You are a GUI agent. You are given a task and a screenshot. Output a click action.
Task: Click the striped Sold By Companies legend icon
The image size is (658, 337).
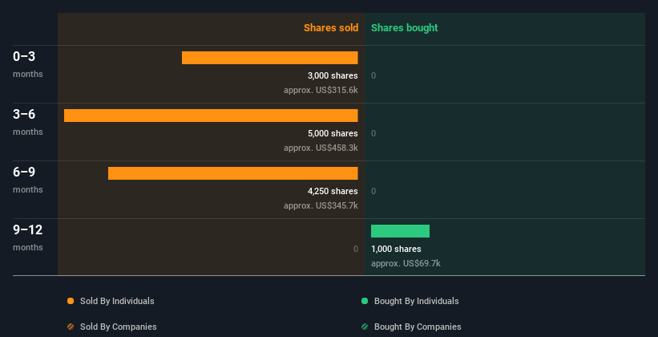pyautogui.click(x=71, y=327)
